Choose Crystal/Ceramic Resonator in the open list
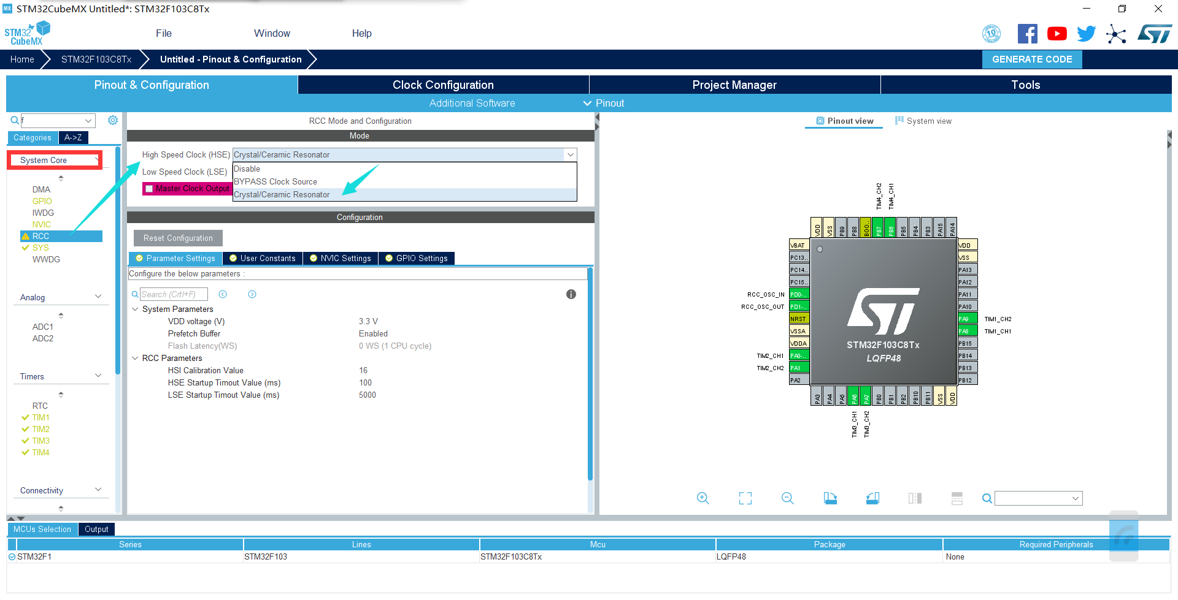 [405, 194]
